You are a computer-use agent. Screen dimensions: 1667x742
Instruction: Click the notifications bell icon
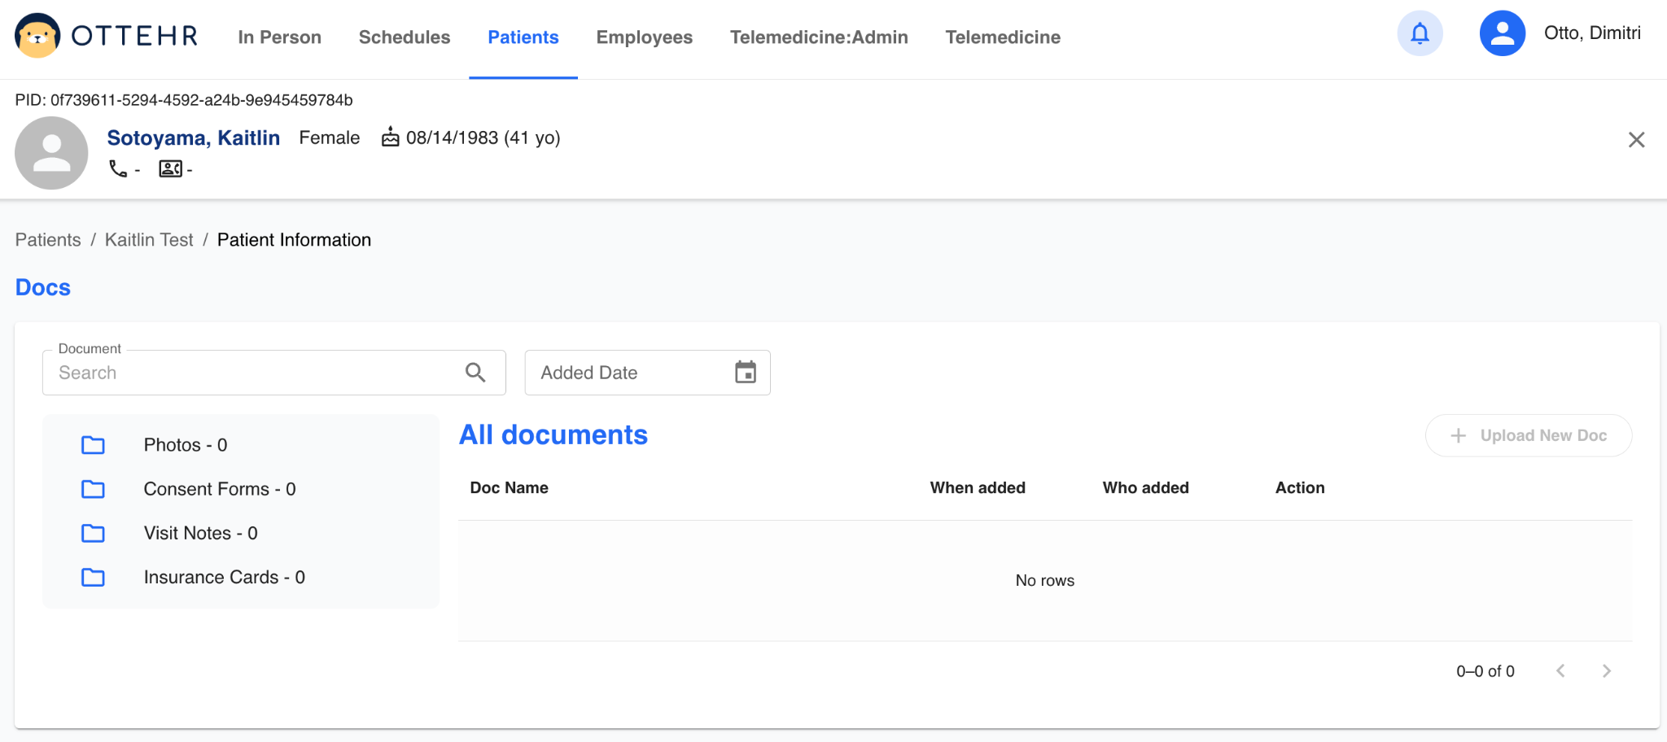click(x=1420, y=33)
